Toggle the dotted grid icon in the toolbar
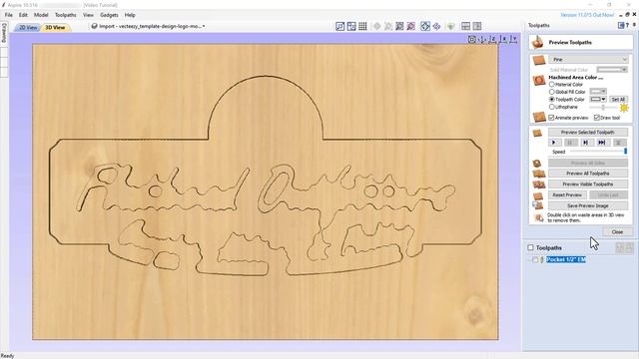Viewport: 639px width, 359px height. (362, 27)
